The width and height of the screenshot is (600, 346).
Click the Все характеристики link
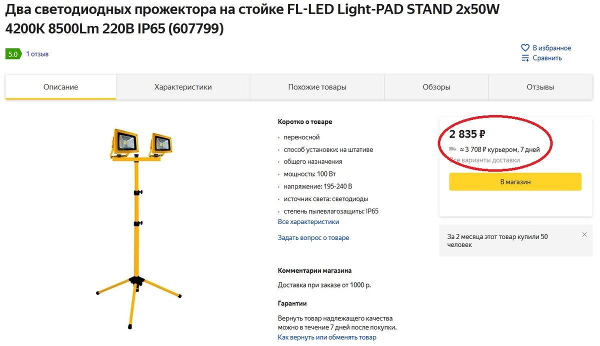pyautogui.click(x=308, y=221)
